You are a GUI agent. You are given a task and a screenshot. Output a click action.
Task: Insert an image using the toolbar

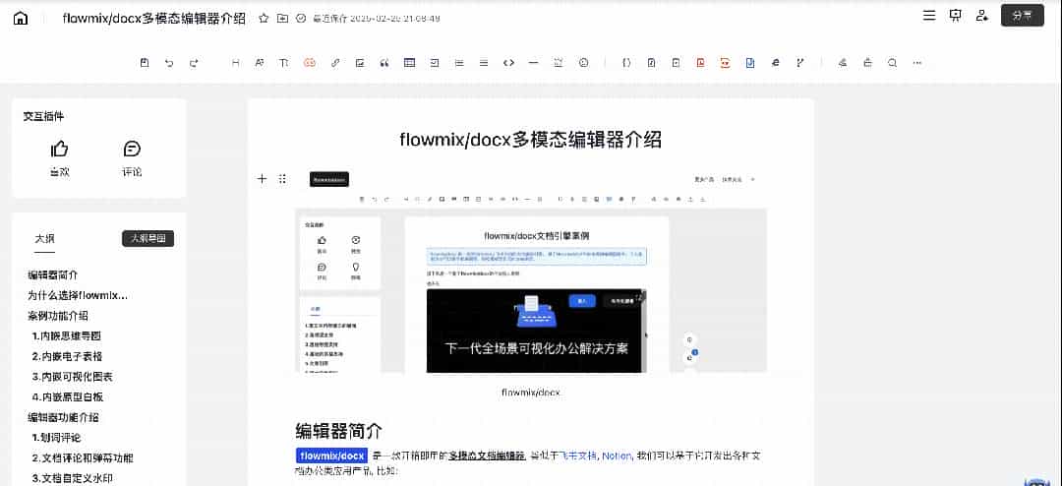tap(360, 63)
